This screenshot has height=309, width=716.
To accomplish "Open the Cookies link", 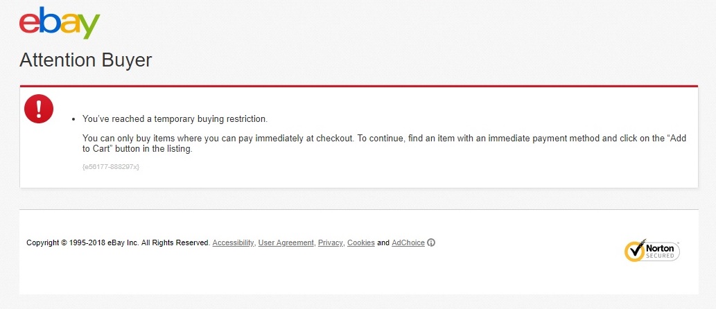I will (360, 243).
